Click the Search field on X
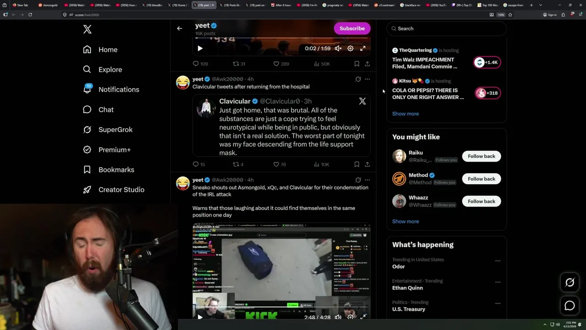Image resolution: width=586 pixels, height=330 pixels. (x=446, y=28)
